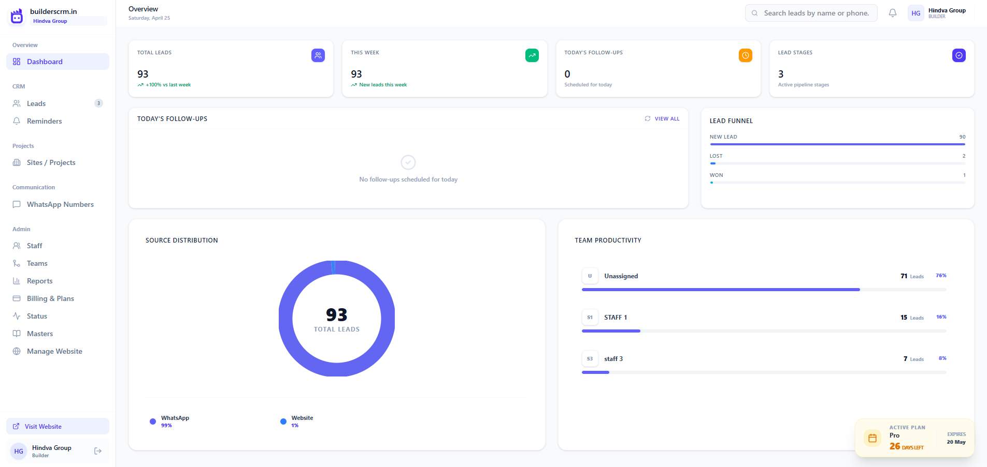This screenshot has height=467, width=987.
Task: Open WhatsApp Numbers section
Action: (60, 204)
